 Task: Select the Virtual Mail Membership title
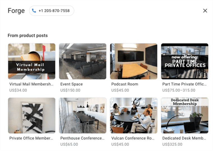coord(31,84)
